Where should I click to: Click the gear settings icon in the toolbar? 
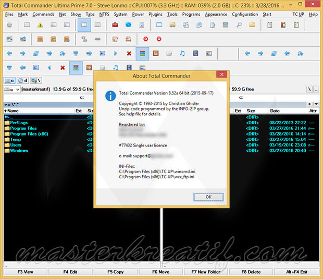(9, 25)
